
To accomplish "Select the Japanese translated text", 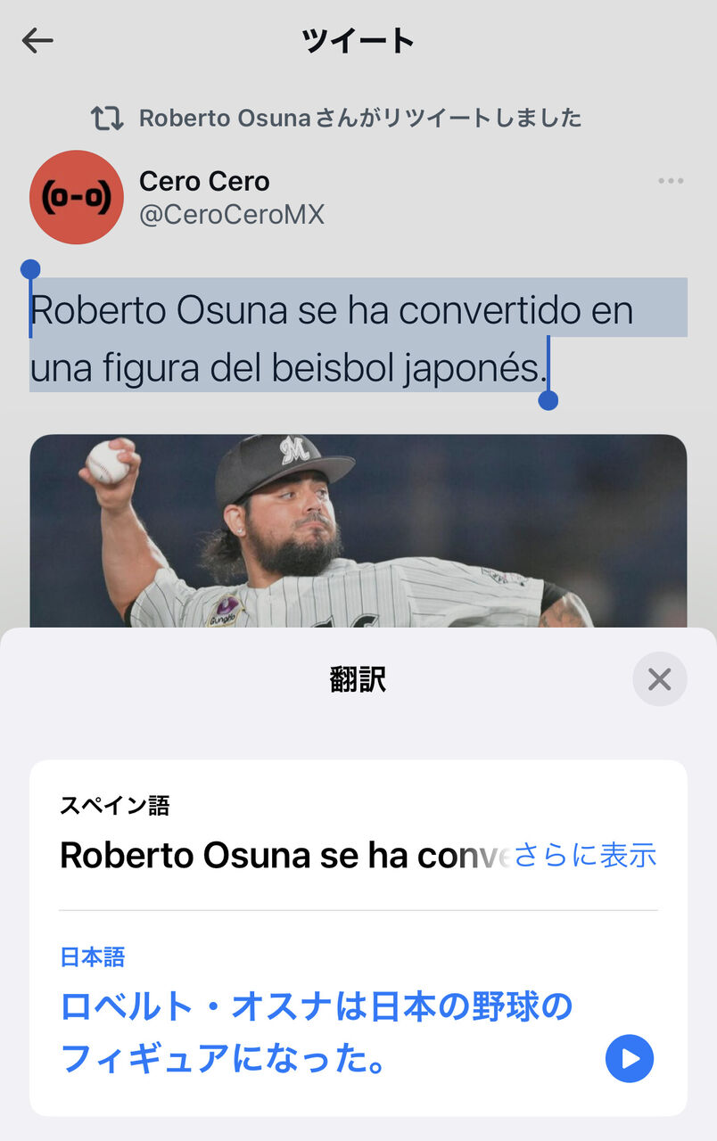I will coord(317,1033).
